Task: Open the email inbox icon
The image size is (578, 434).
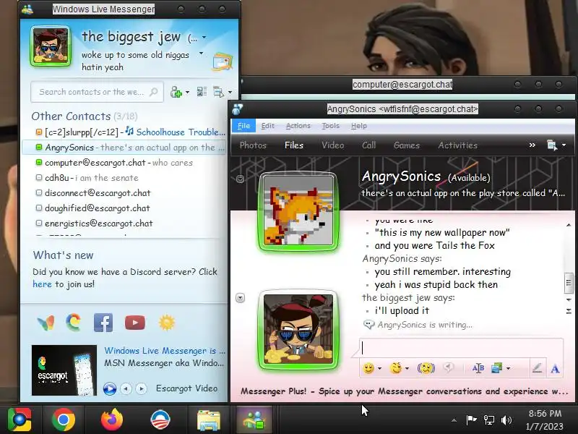Action: coord(223,61)
